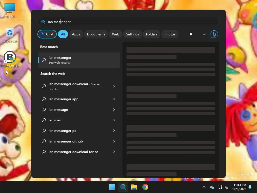Click magnifier icon beside lan mes
Image resolution: width=257 pixels, height=193 pixels.
tap(44, 120)
